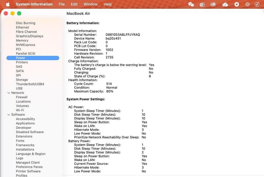Select Thunderbolt/USB4 in the sidebar
Viewport: 264px width, 177px height.
30,84
